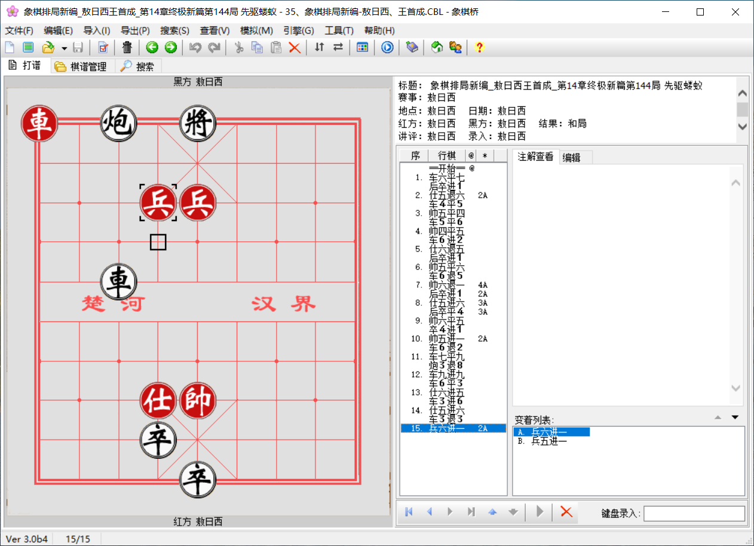Click the blue up variation arrow

(x=492, y=512)
